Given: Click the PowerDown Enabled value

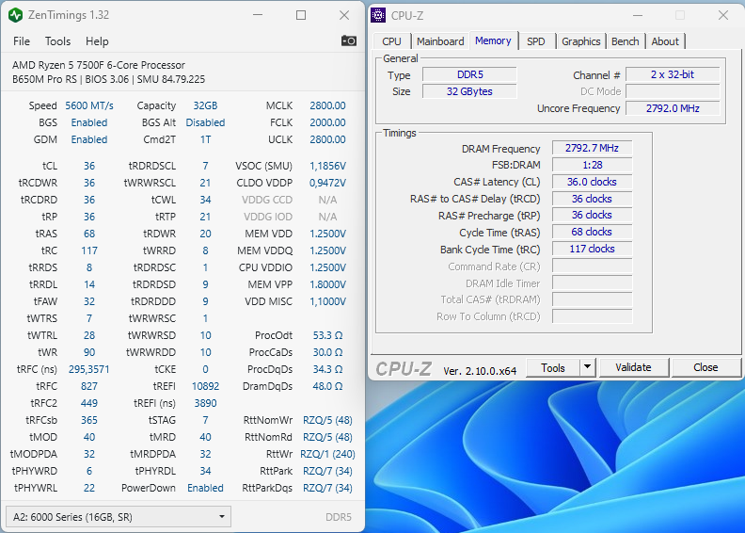Looking at the screenshot, I should click(205, 489).
